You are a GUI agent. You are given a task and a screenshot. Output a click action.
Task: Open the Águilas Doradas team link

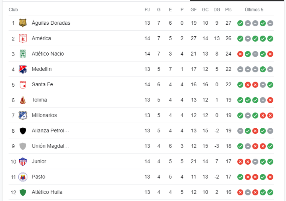pyautogui.click(x=51, y=23)
